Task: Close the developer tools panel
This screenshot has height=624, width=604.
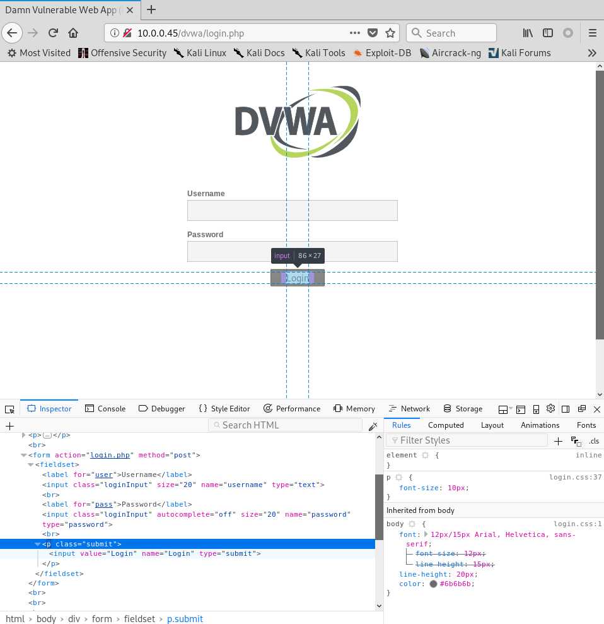Action: (x=597, y=409)
